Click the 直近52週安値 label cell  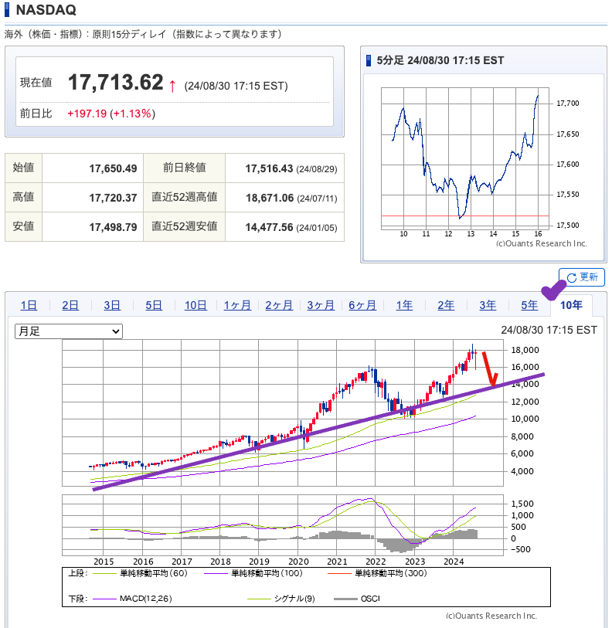(x=185, y=226)
